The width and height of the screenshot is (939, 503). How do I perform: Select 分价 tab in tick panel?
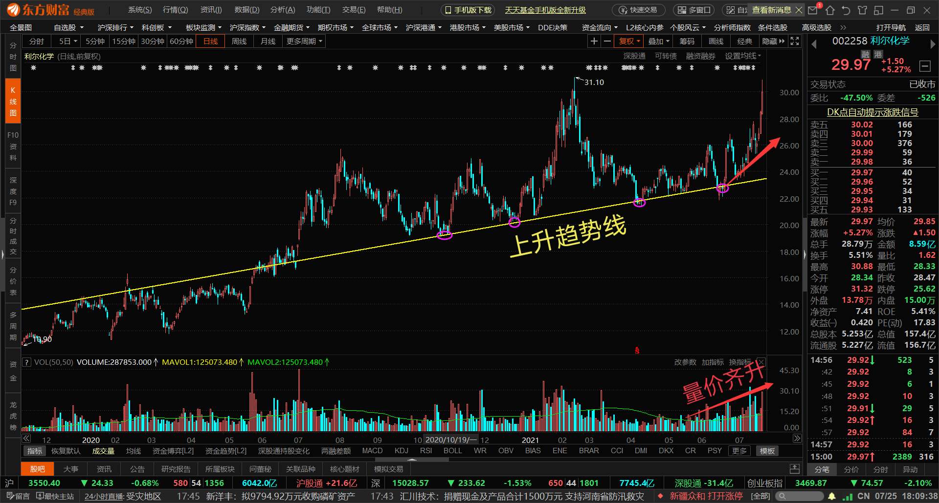[851, 469]
